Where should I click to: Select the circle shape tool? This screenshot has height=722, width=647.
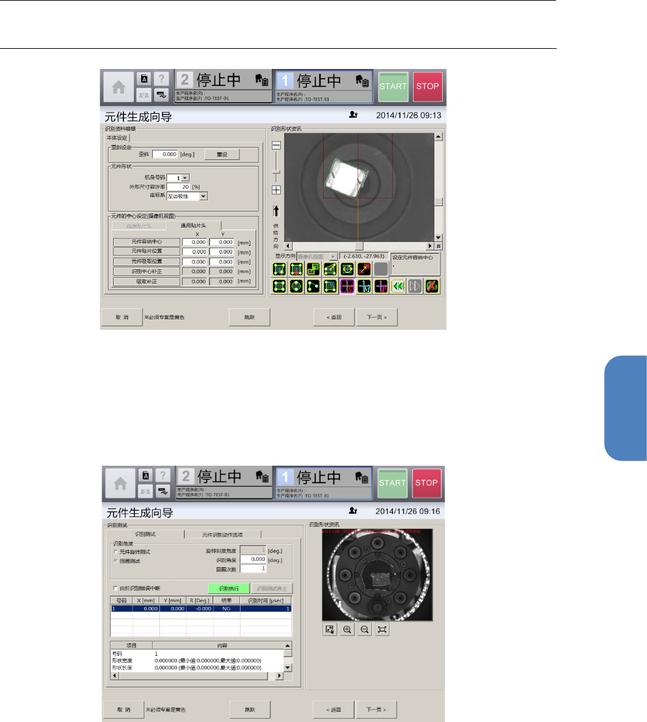click(297, 286)
